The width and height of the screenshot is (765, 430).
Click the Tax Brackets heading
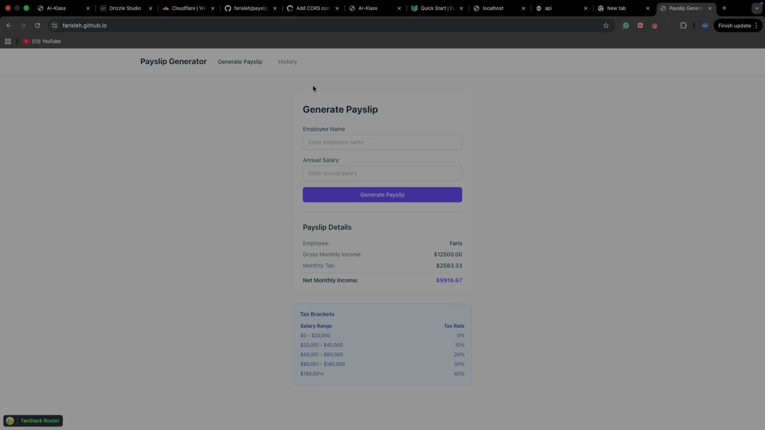[317, 314]
